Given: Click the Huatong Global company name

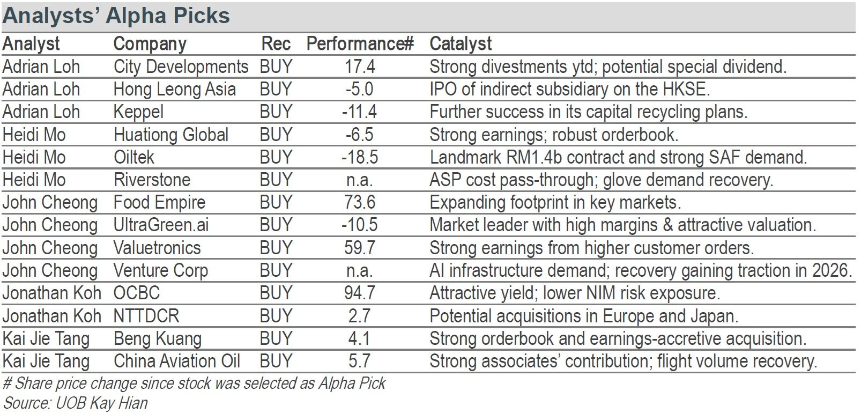Looking at the screenshot, I should click(171, 135).
